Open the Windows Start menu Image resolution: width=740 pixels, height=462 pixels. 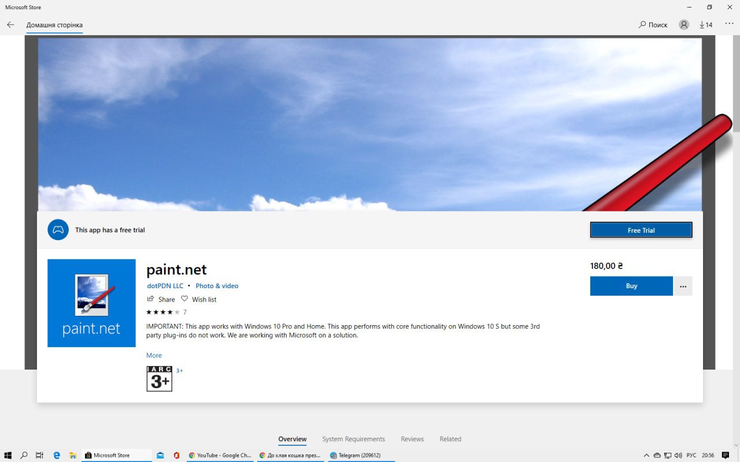click(8, 455)
